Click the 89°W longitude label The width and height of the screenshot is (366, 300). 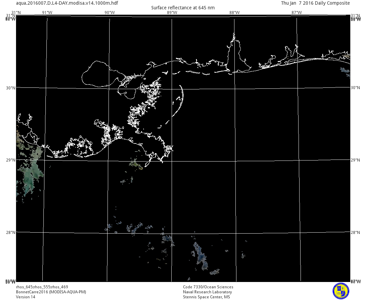tap(172, 13)
